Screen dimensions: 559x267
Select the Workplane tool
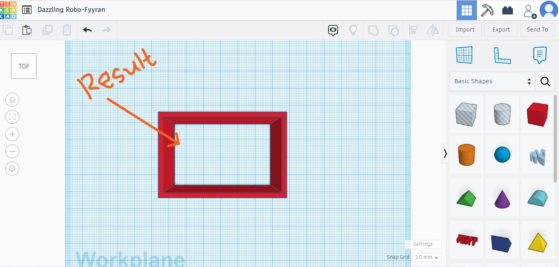464,55
